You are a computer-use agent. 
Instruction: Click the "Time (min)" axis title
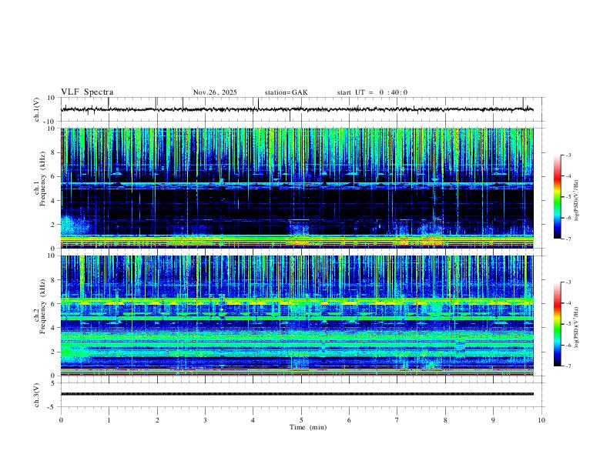(x=308, y=427)
